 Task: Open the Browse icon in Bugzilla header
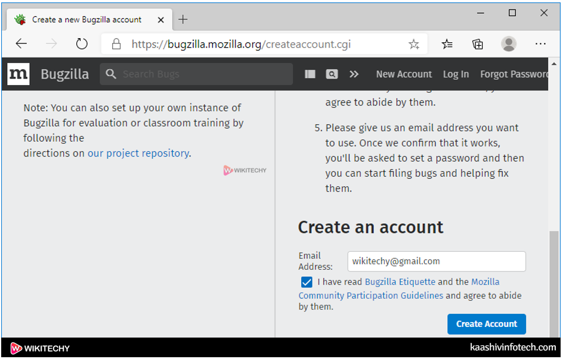tap(310, 74)
